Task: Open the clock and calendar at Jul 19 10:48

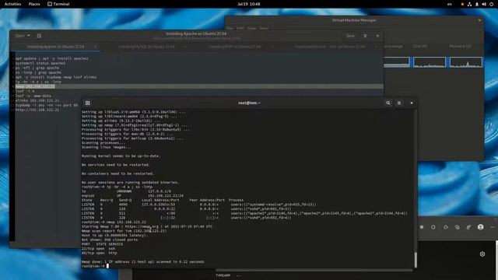Action: tap(249, 4)
